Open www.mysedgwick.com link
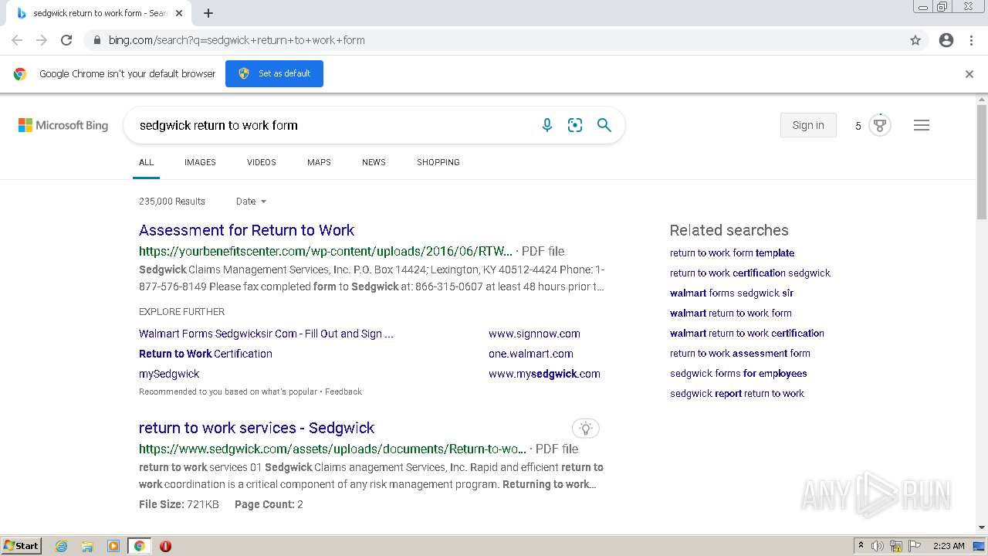This screenshot has height=556, width=988. [544, 374]
